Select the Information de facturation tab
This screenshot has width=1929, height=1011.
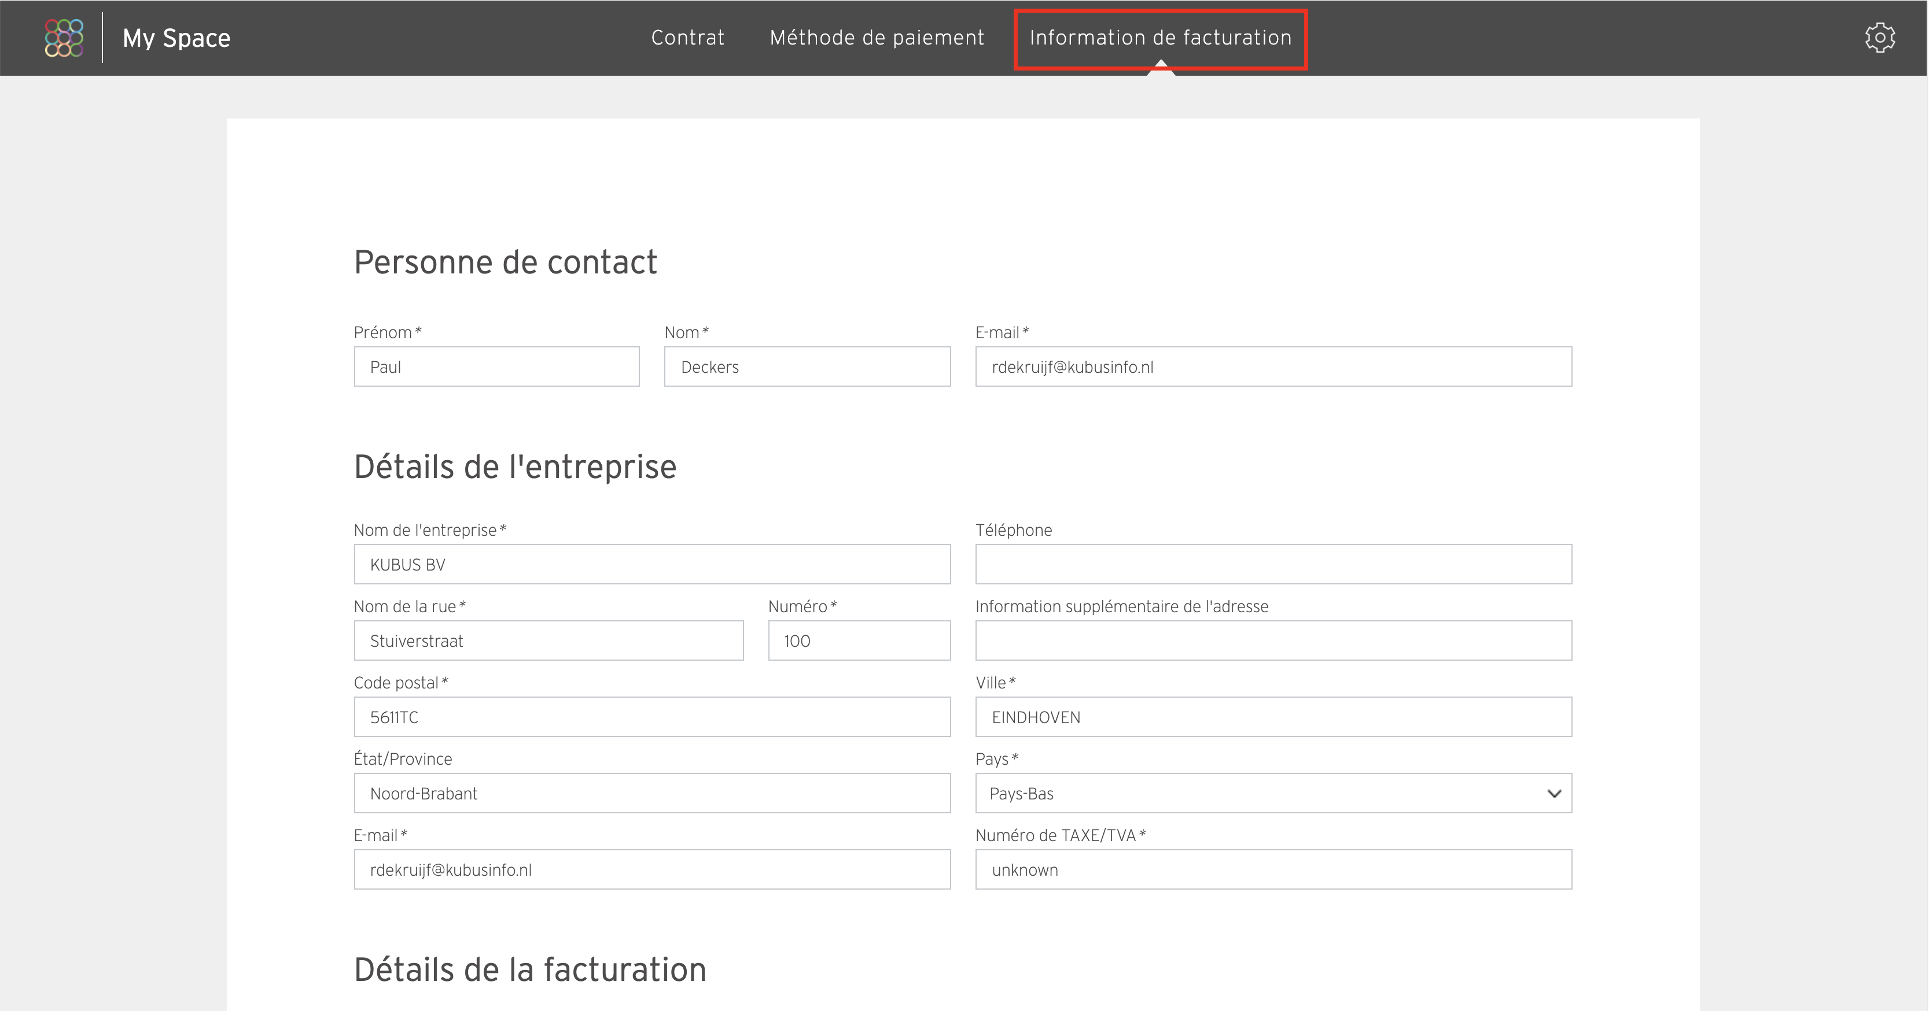click(1161, 38)
